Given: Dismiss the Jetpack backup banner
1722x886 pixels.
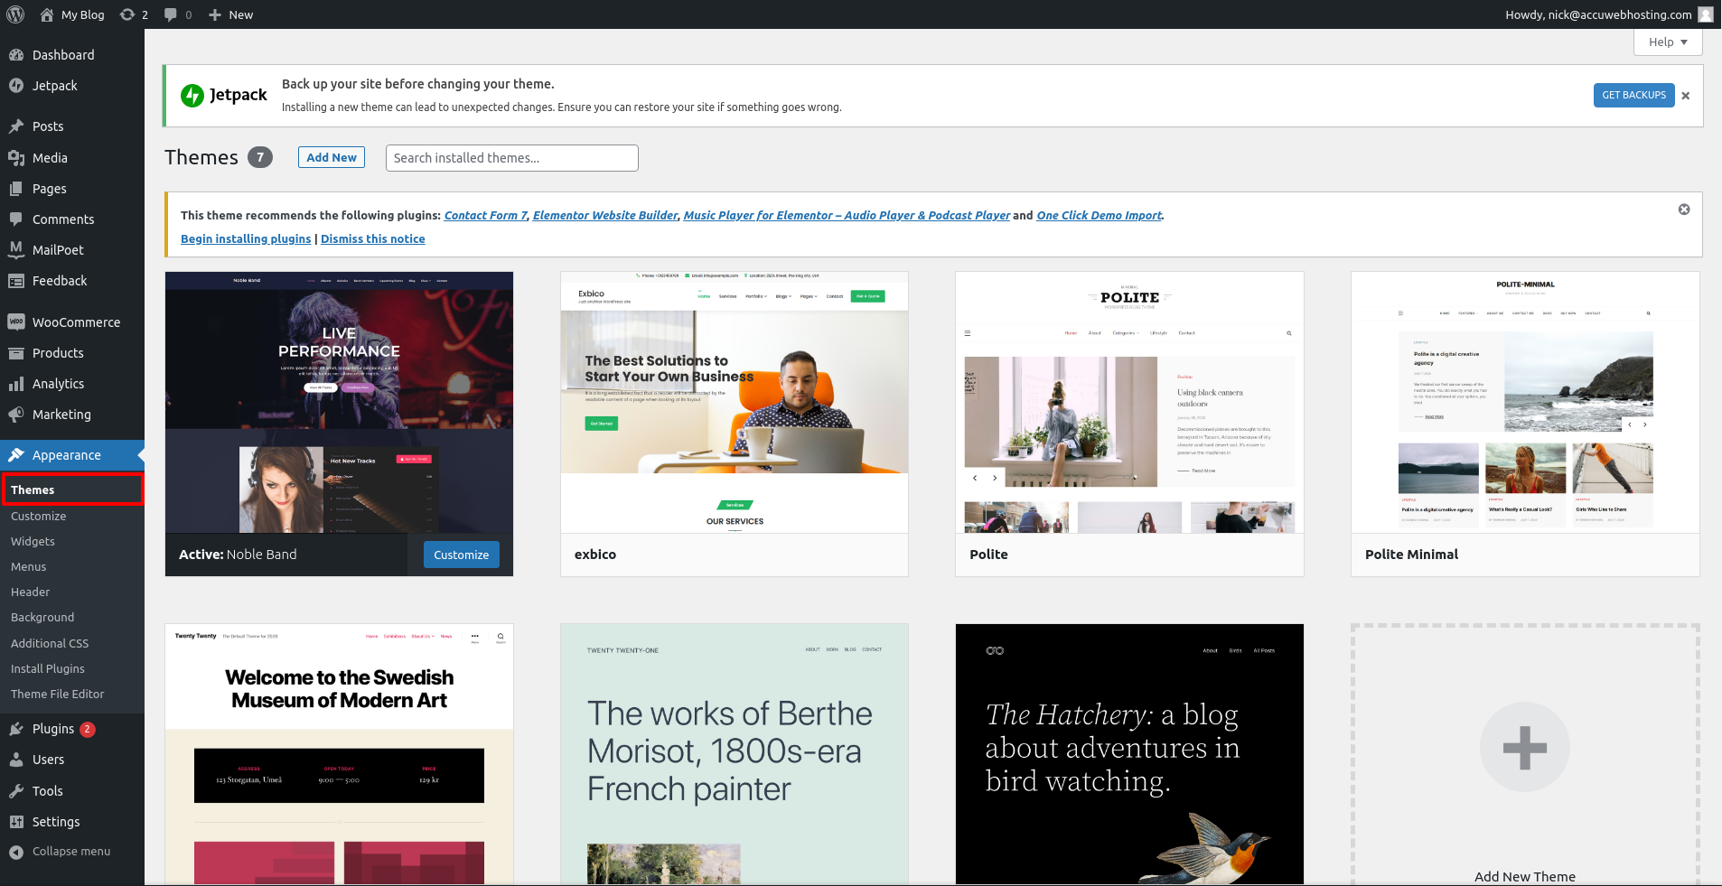Looking at the screenshot, I should click(x=1686, y=96).
